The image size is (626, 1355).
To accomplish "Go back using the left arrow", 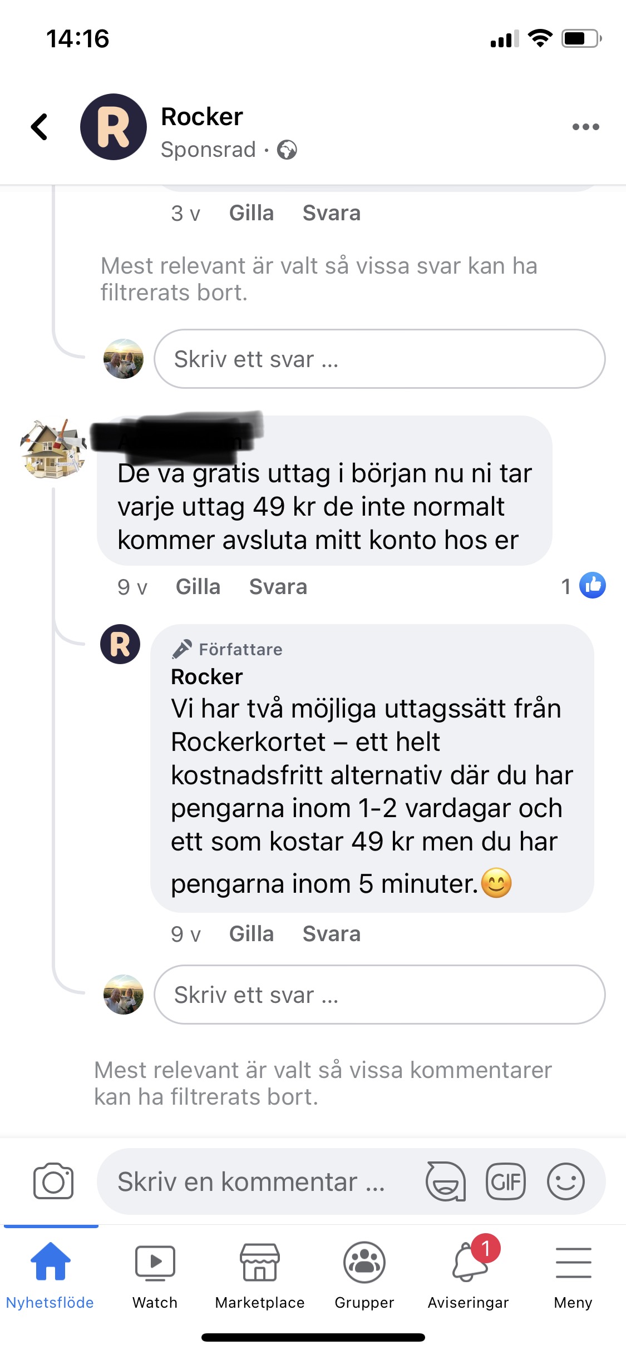I will pos(39,127).
